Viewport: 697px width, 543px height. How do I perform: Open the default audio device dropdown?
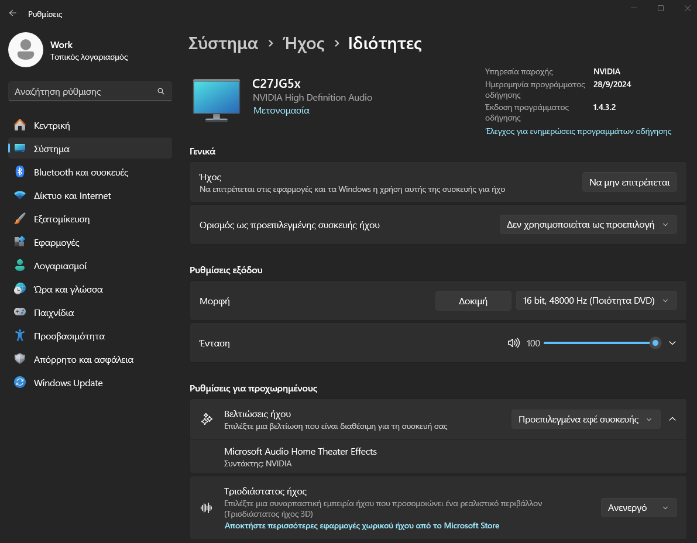tap(588, 225)
